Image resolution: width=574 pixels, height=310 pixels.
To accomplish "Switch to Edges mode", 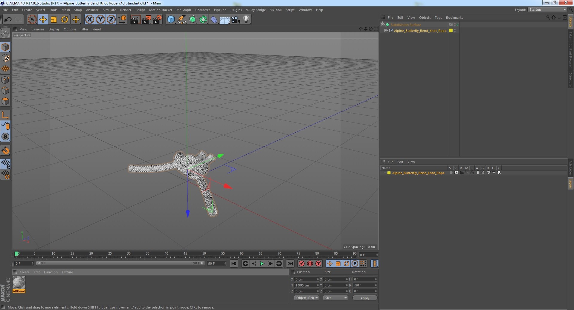I will coord(5,91).
